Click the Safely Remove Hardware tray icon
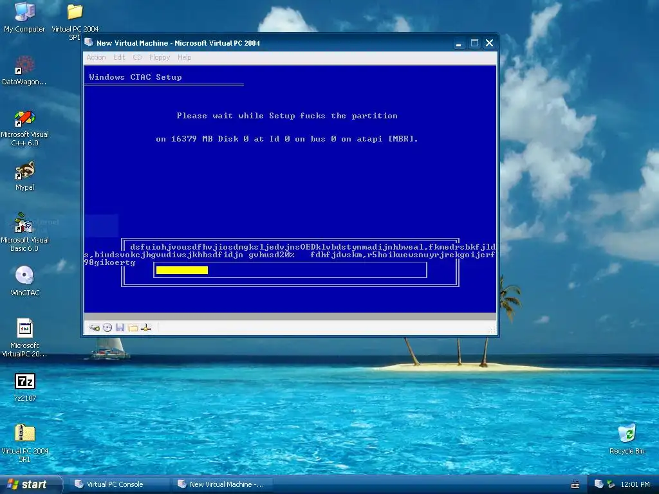The height and width of the screenshot is (494, 659). (611, 484)
